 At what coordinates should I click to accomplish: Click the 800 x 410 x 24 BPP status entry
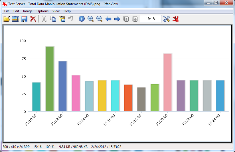point(16,147)
